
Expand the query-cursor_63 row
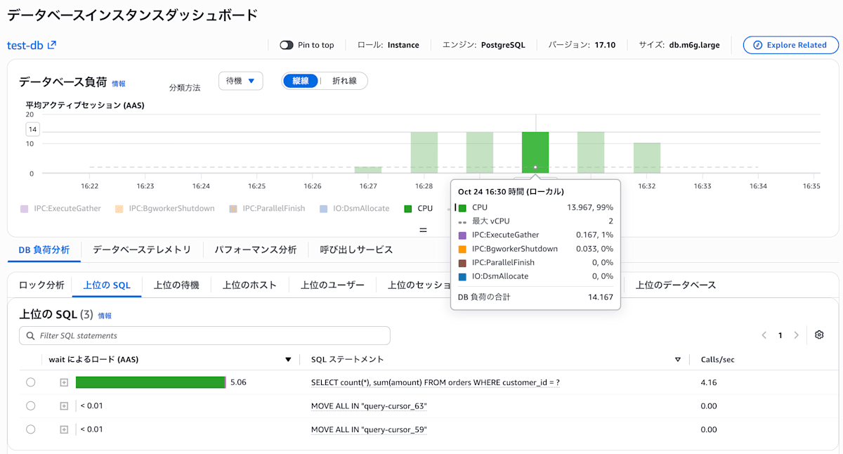[x=64, y=406]
